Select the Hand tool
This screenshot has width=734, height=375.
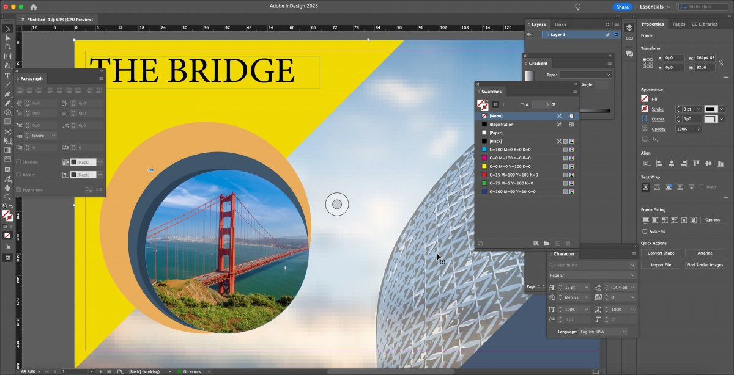tap(7, 188)
